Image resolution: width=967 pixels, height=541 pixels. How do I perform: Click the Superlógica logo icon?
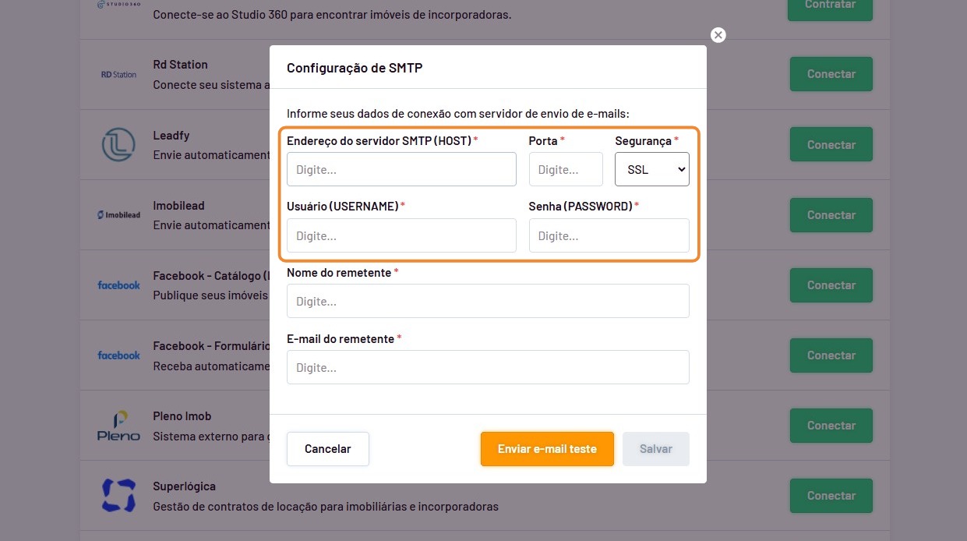click(118, 496)
